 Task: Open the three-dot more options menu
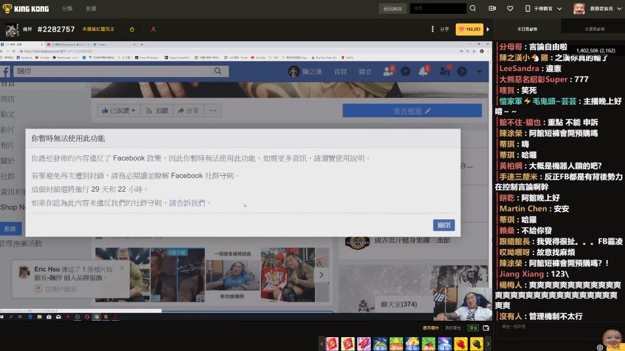coord(432,30)
